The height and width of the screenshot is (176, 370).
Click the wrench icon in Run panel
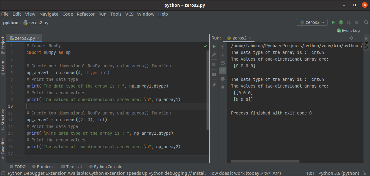[214, 55]
